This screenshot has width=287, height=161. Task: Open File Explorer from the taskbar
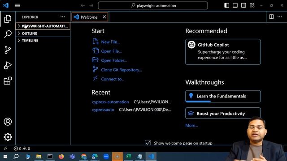[x=39, y=157]
